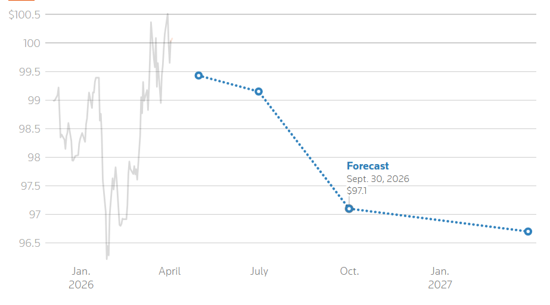Click the $97.1 tooltip value

[x=356, y=191]
